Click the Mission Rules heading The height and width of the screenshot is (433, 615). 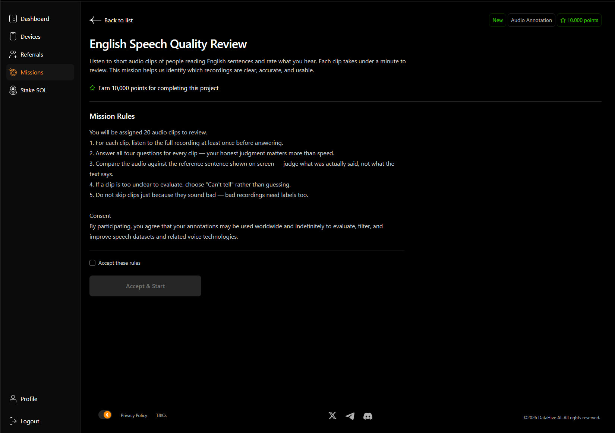pos(112,116)
